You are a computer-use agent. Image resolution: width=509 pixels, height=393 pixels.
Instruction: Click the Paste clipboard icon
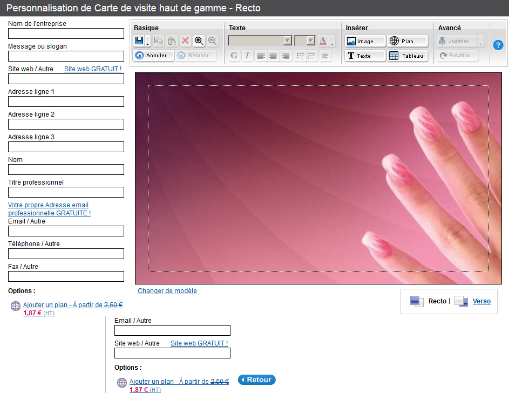172,41
